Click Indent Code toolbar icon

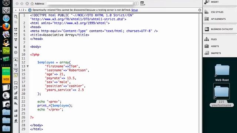click(16, 111)
